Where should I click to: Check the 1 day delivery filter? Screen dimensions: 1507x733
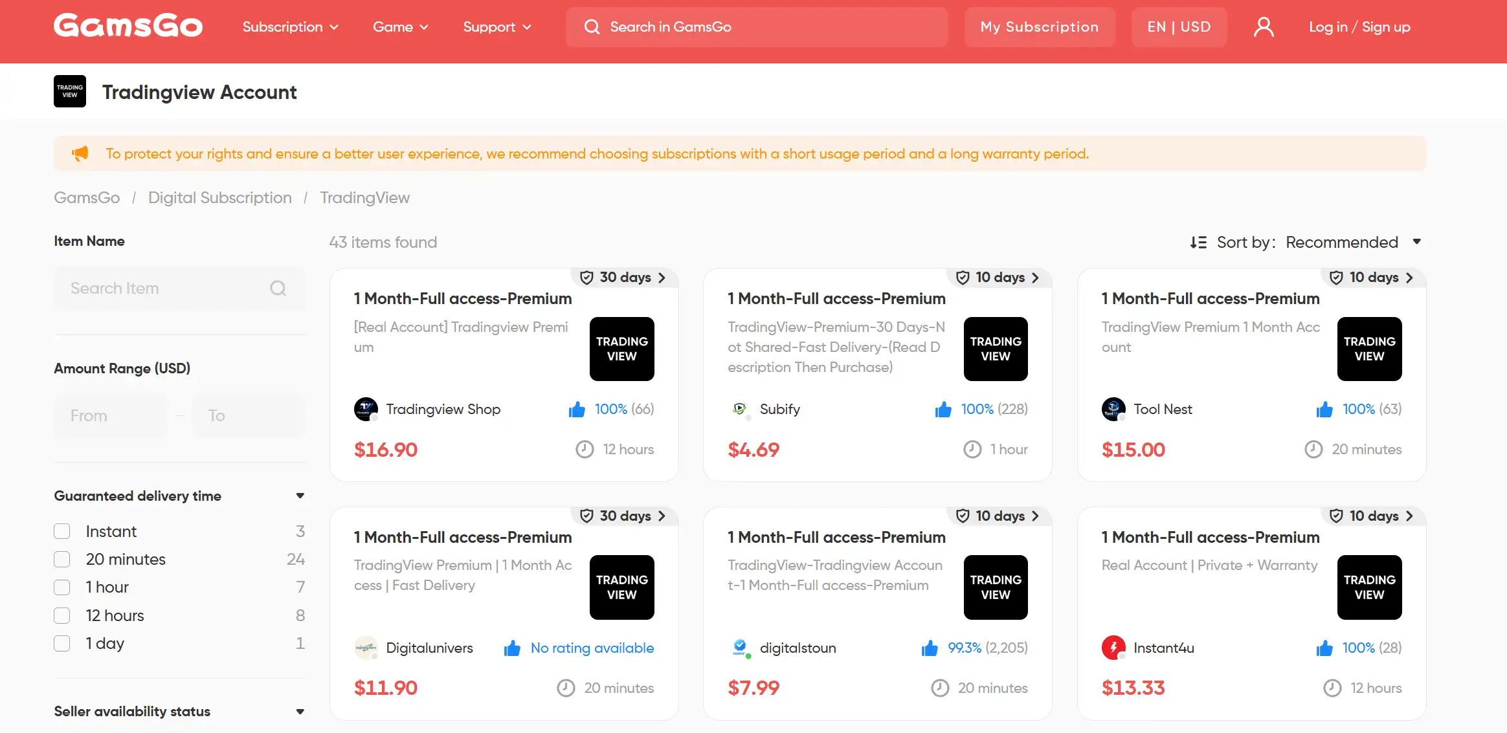[61, 643]
